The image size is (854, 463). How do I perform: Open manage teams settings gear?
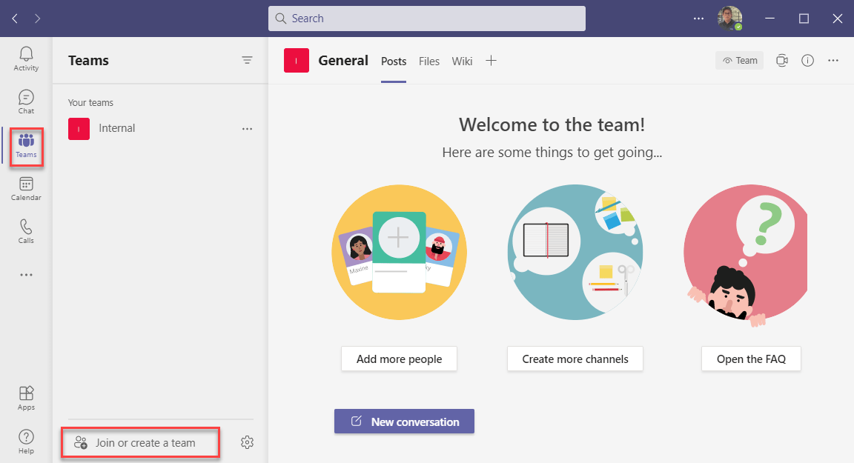point(248,442)
